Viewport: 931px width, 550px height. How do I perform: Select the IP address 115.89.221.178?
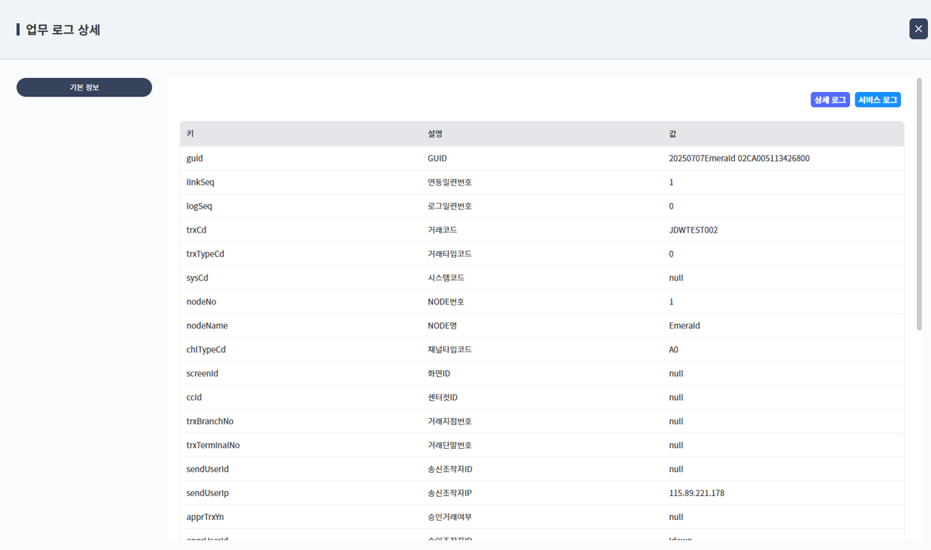696,493
